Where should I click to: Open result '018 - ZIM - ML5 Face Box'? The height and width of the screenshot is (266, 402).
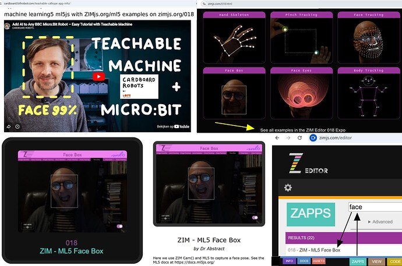(x=314, y=250)
